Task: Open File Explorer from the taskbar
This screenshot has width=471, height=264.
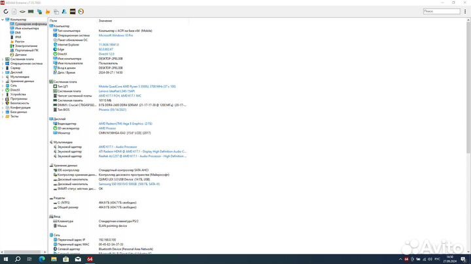Action: [54, 259]
